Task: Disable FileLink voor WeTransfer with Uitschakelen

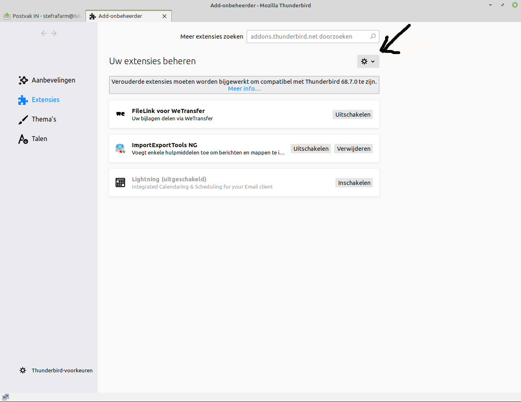Action: (353, 115)
